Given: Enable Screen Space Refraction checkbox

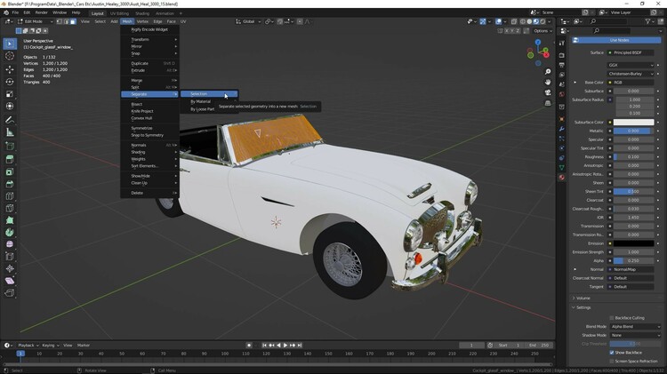Looking at the screenshot, I should (x=612, y=361).
